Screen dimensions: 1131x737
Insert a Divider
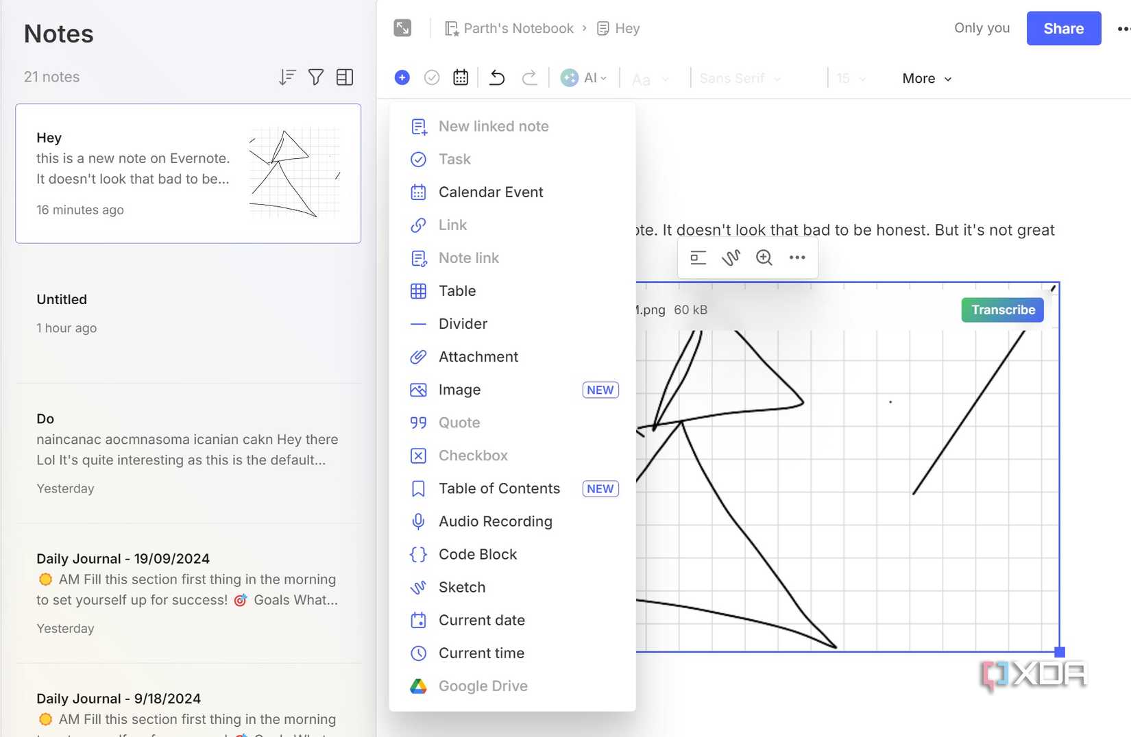coord(512,324)
